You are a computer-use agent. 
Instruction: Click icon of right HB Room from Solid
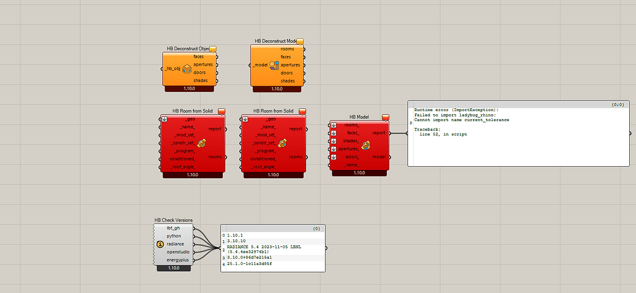click(283, 143)
